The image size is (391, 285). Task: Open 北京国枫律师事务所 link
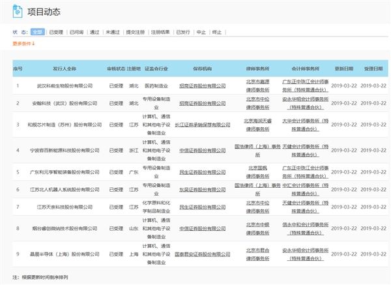click(257, 172)
